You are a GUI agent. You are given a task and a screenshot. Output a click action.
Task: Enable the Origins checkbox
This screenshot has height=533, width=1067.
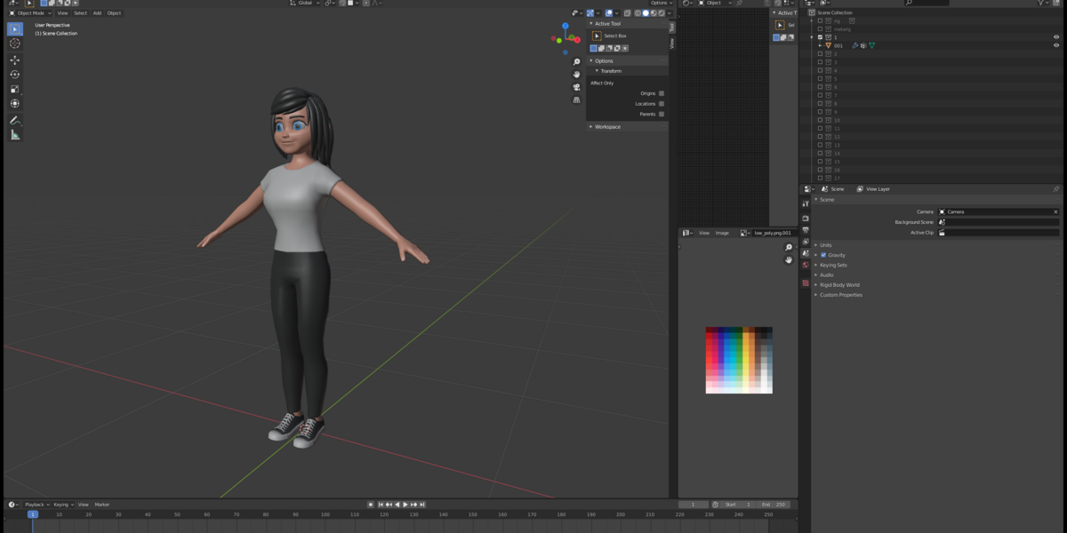(662, 93)
